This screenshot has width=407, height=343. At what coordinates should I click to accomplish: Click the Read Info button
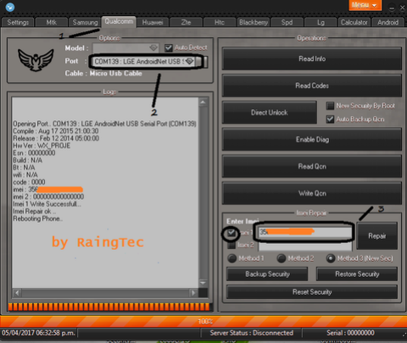click(x=312, y=58)
